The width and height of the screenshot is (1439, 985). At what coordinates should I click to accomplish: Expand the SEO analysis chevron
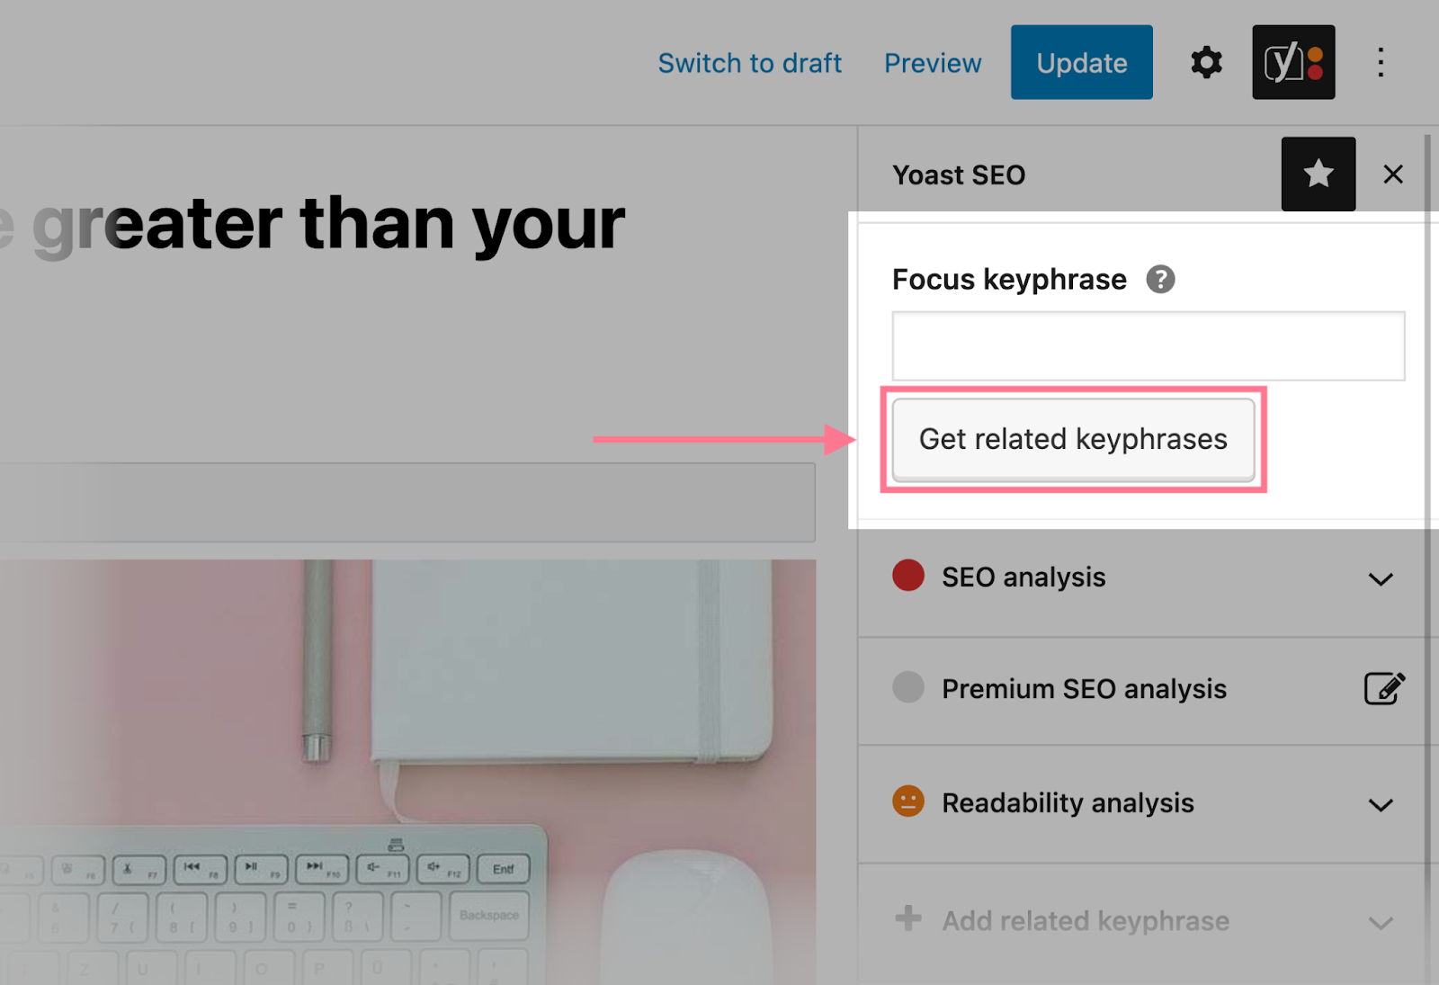[1381, 579]
